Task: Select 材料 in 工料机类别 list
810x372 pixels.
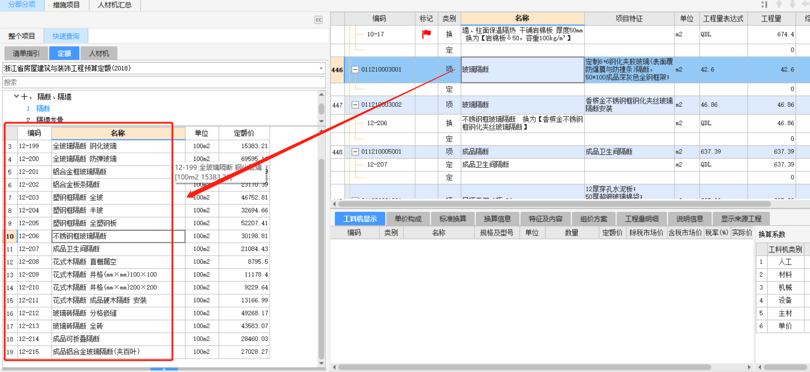Action: 785,275
